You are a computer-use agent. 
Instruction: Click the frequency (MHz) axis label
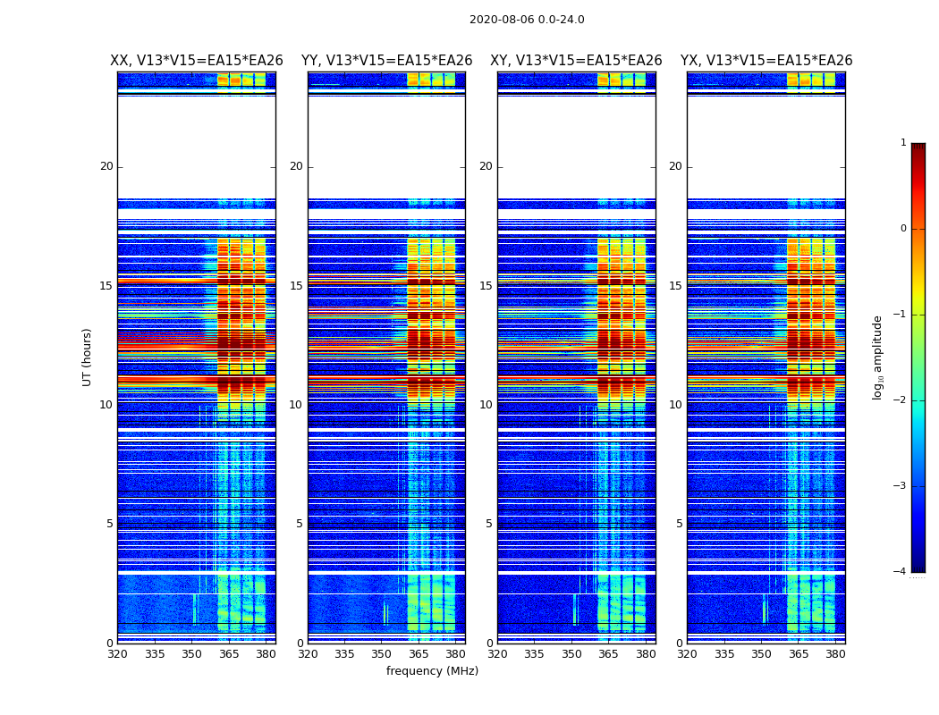click(x=432, y=670)
